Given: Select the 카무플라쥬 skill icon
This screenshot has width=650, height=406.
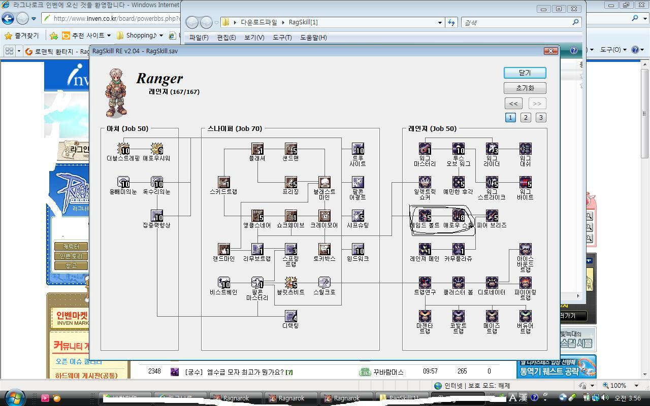Looking at the screenshot, I should pyautogui.click(x=458, y=249).
